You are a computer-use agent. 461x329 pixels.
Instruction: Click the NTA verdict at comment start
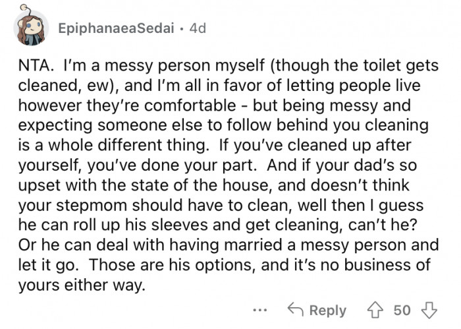(x=36, y=65)
